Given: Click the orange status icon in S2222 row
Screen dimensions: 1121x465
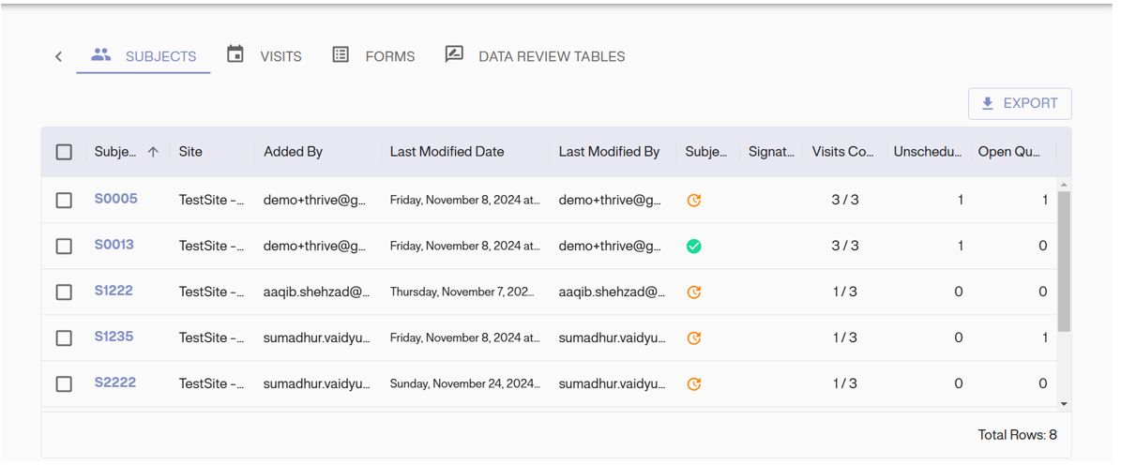Looking at the screenshot, I should 694,384.
